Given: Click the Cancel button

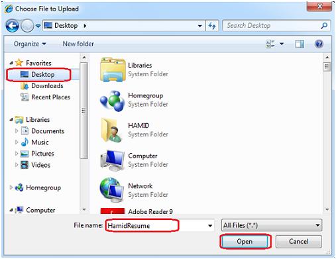Looking at the screenshot, I should tap(299, 242).
